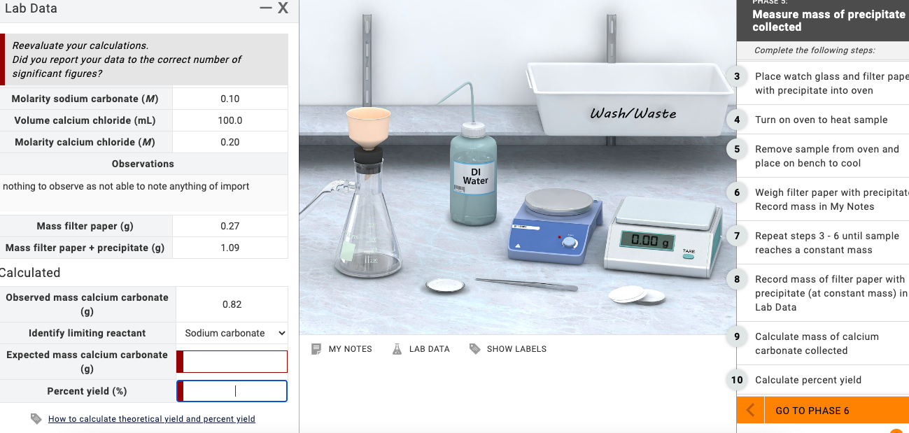Image resolution: width=909 pixels, height=433 pixels.
Task: Click the Lab Data panel title
Action: (31, 8)
